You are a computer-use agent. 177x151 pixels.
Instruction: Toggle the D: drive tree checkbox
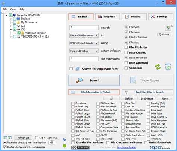tap(15, 29)
